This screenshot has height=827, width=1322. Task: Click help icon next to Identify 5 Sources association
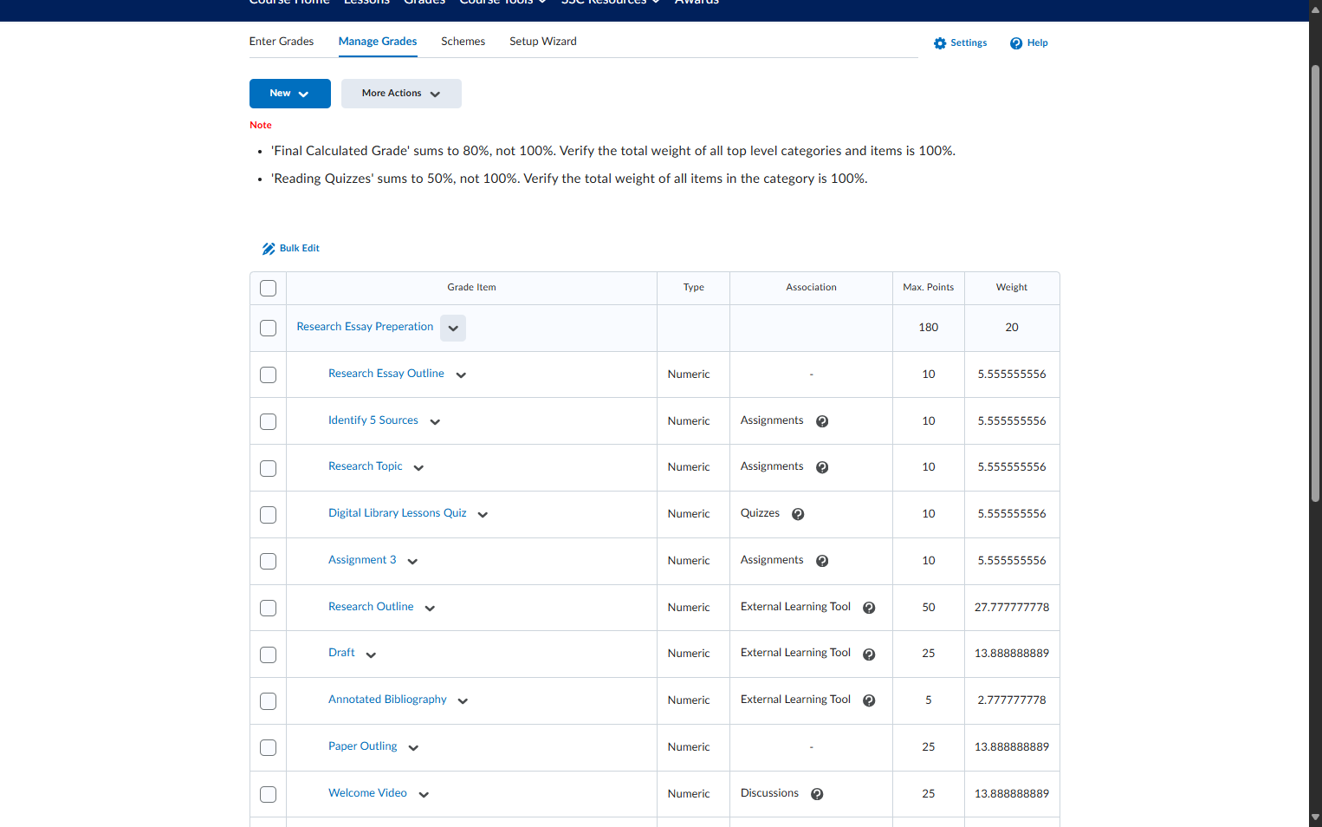pos(822,421)
